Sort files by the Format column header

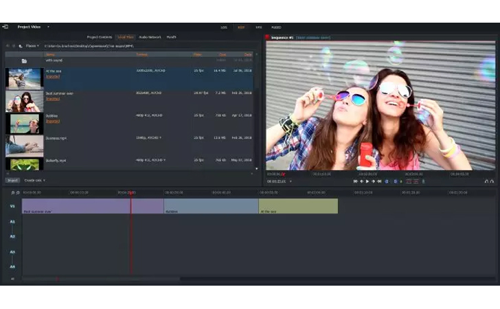[141, 54]
